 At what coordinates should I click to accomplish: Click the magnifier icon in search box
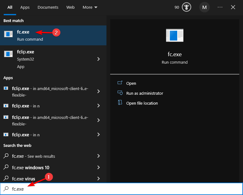click(x=6, y=189)
